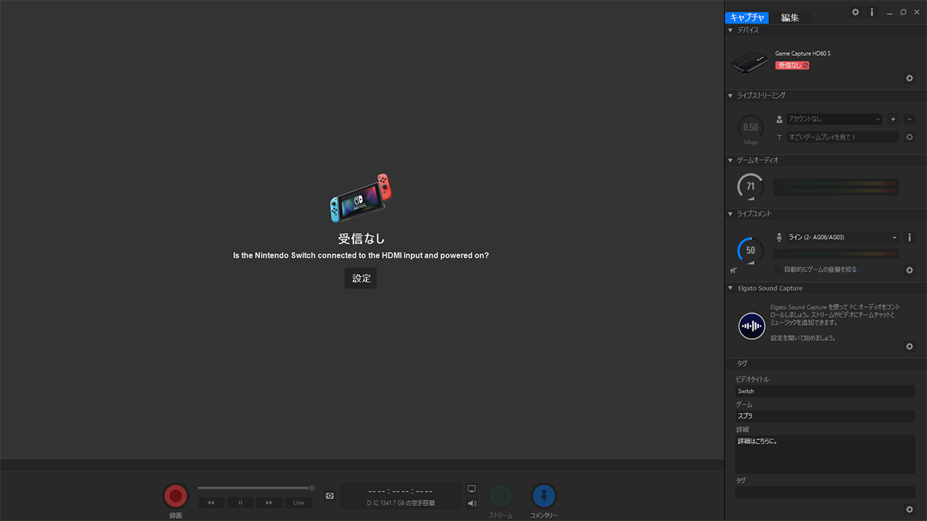The width and height of the screenshot is (927, 521).
Task: Click the game audio level meter
Action: 836,187
